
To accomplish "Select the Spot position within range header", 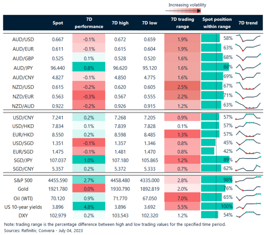I will [x=217, y=23].
